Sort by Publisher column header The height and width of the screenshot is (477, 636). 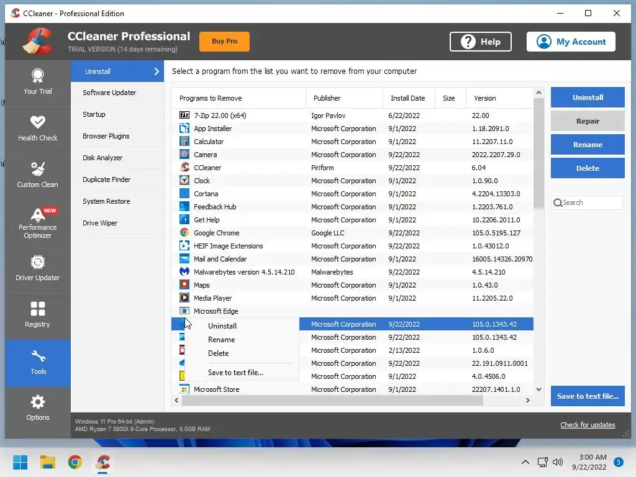click(x=344, y=98)
